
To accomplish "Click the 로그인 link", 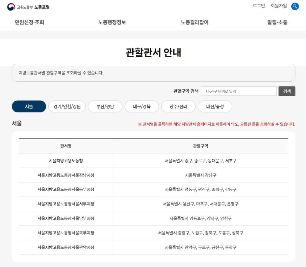I will click(x=259, y=6).
